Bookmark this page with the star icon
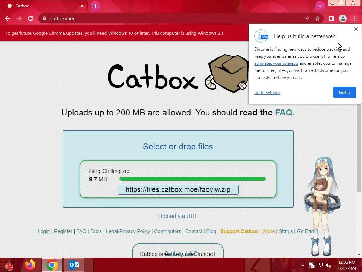 tap(317, 18)
